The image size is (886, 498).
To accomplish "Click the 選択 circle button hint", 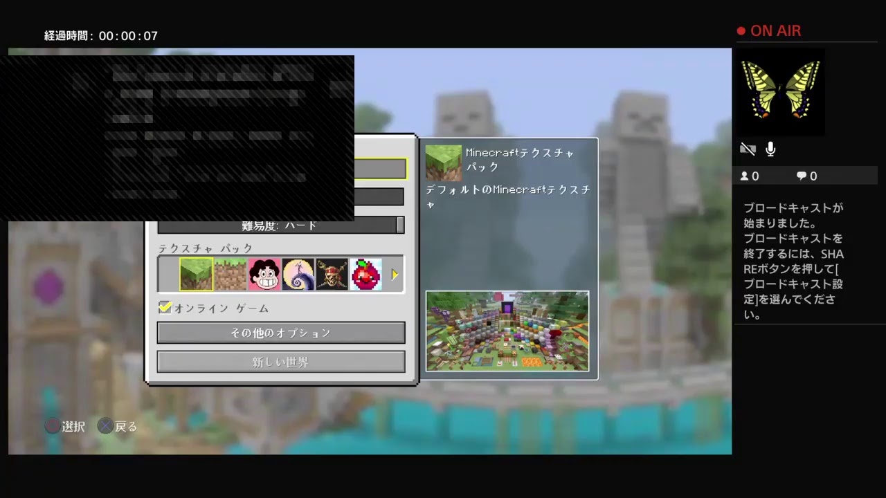I will pyautogui.click(x=53, y=427).
